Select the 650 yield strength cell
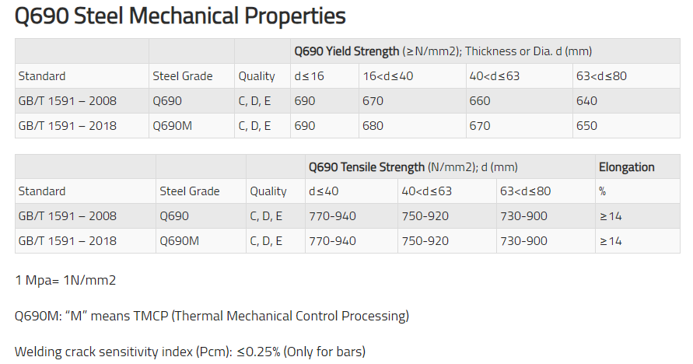Screen dimensions: 693x364 (586, 126)
